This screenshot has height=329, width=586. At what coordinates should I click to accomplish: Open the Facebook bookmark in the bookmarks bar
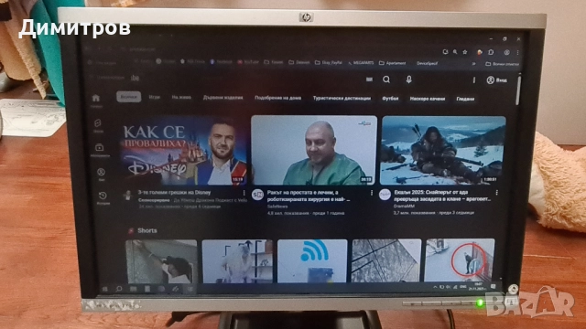point(222,62)
